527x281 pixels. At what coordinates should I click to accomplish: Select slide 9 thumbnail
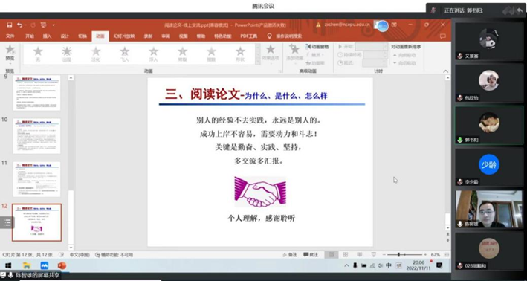36,92
